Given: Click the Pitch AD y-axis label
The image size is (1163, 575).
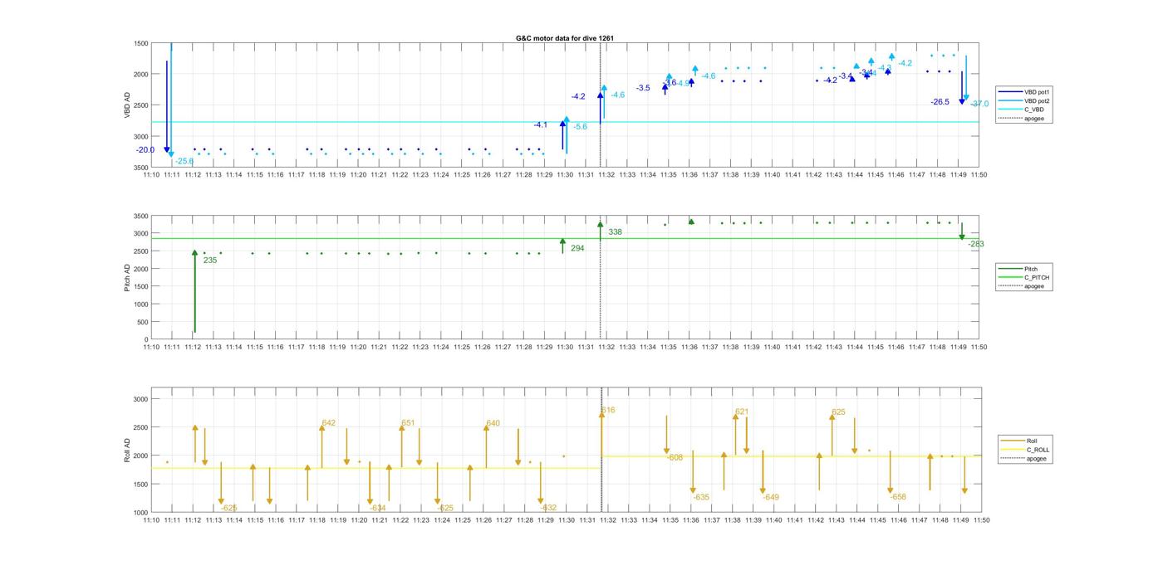Looking at the screenshot, I should coord(128,278).
